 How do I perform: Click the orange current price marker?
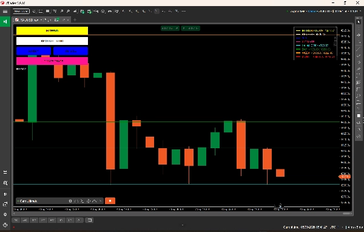(345, 177)
